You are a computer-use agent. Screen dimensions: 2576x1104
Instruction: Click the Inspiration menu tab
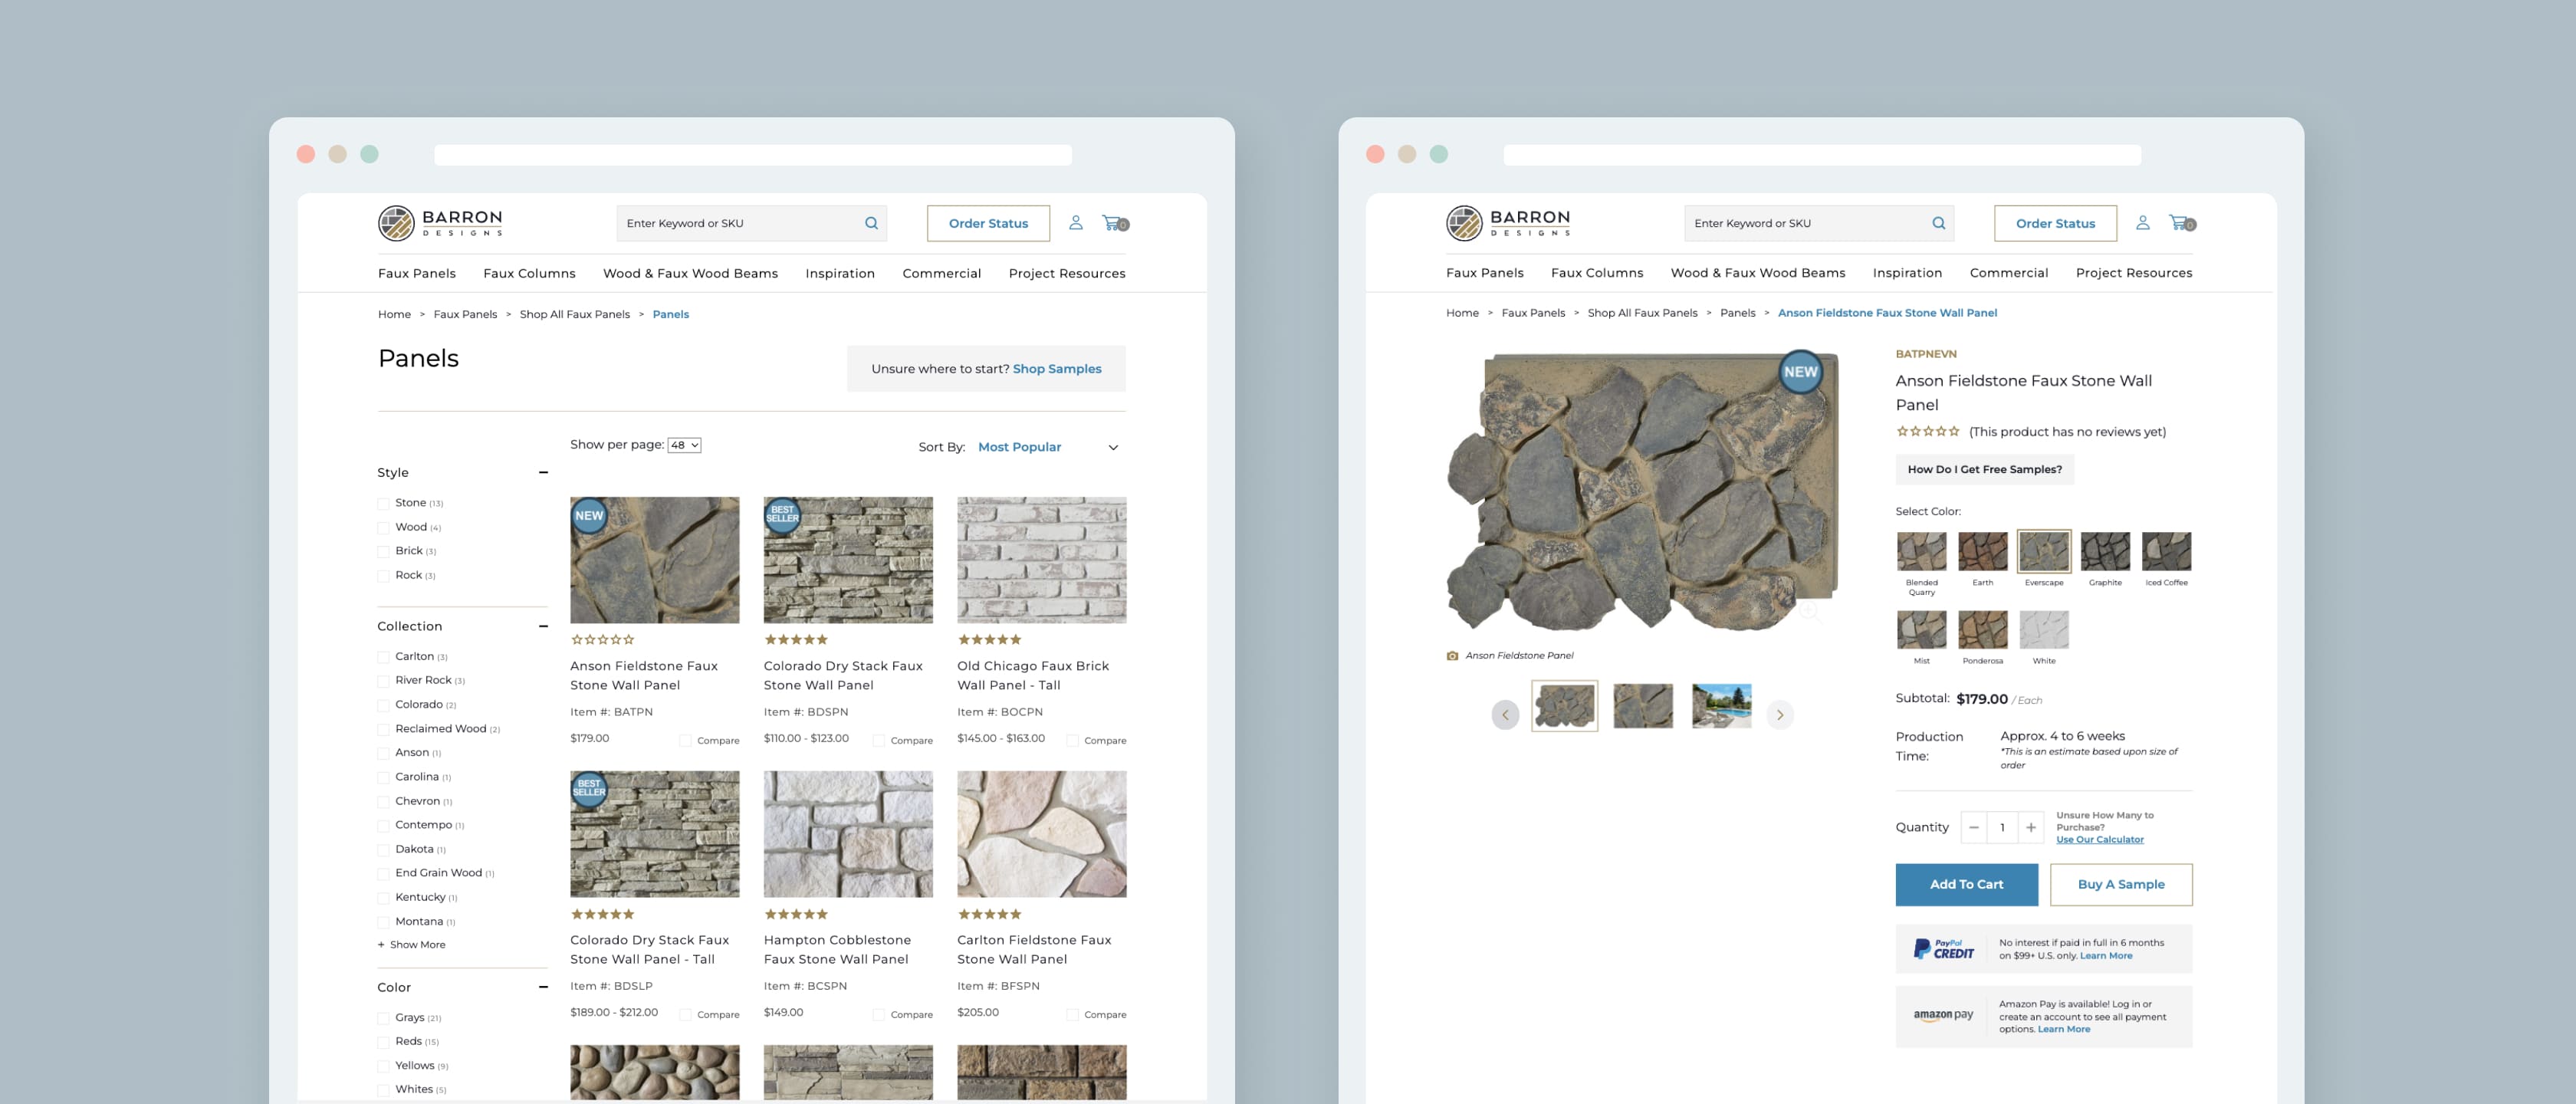(x=839, y=273)
